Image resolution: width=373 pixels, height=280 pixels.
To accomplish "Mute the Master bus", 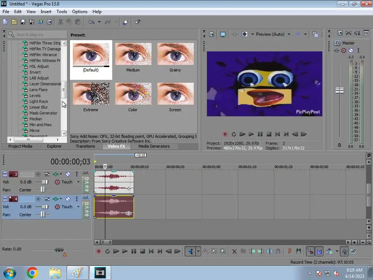I will (351, 50).
